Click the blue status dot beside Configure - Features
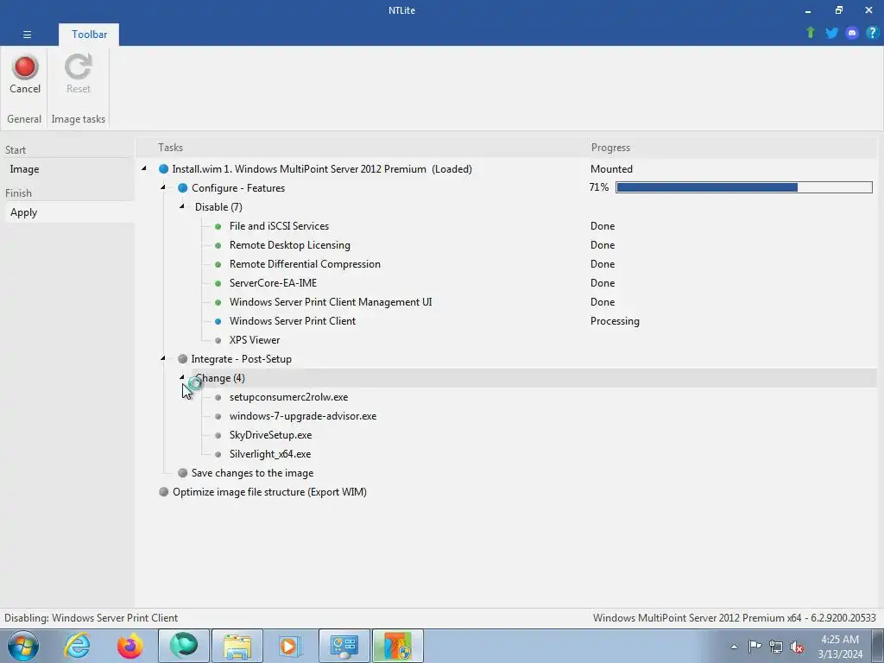 [183, 187]
